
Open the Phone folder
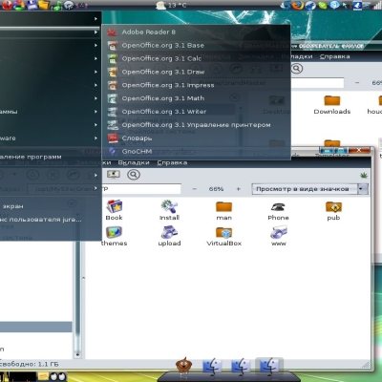(x=278, y=211)
